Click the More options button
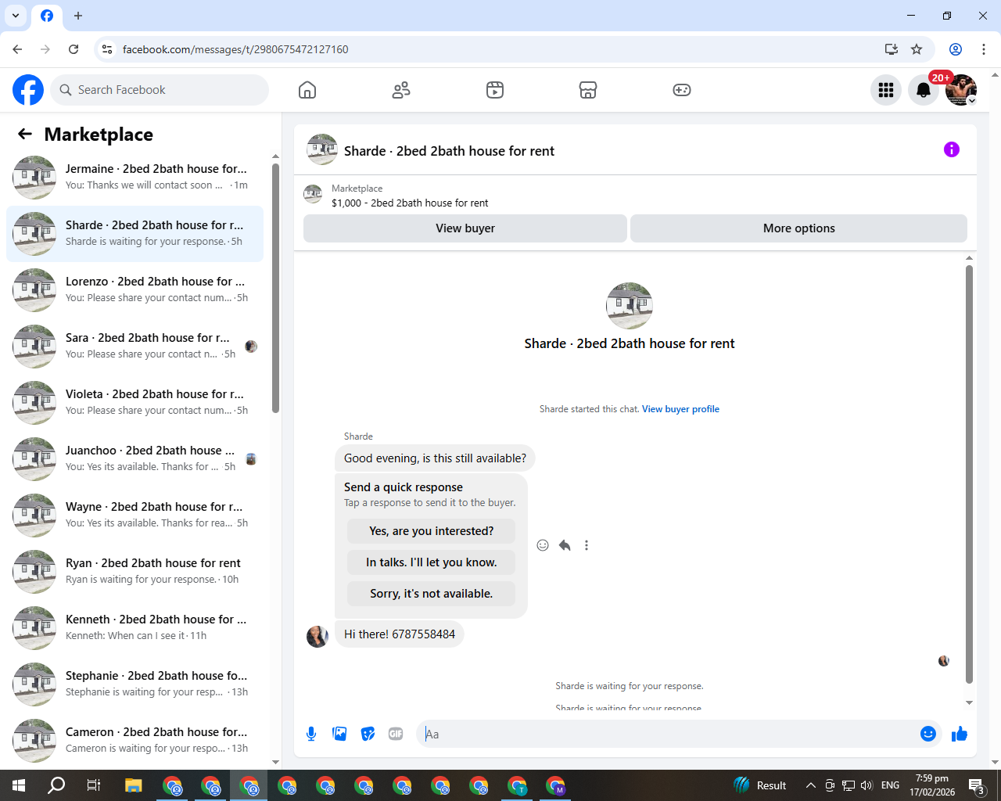This screenshot has width=1001, height=801. pyautogui.click(x=799, y=228)
